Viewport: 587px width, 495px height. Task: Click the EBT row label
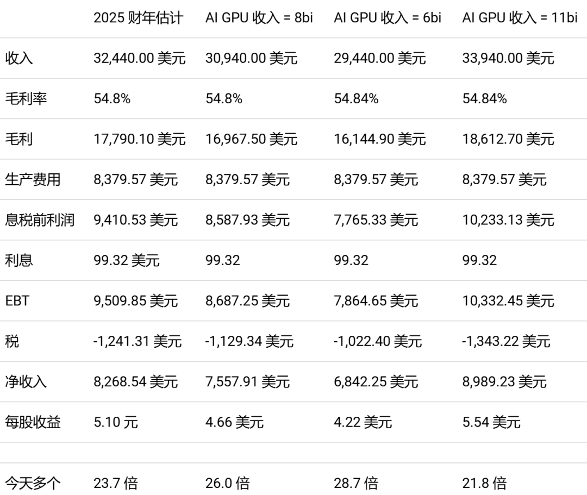tap(17, 300)
